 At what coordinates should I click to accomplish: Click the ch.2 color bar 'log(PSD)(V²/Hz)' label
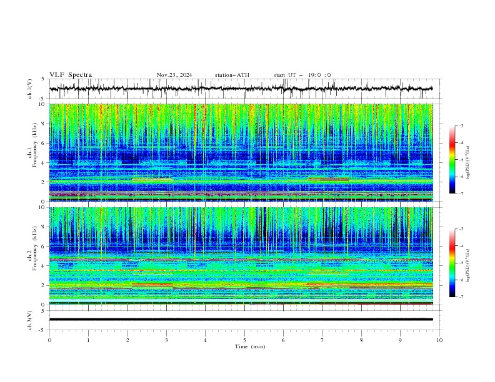467,265
